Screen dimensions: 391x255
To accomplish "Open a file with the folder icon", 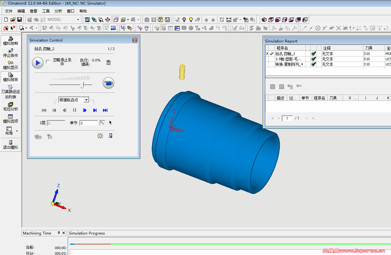I will coord(13,20).
